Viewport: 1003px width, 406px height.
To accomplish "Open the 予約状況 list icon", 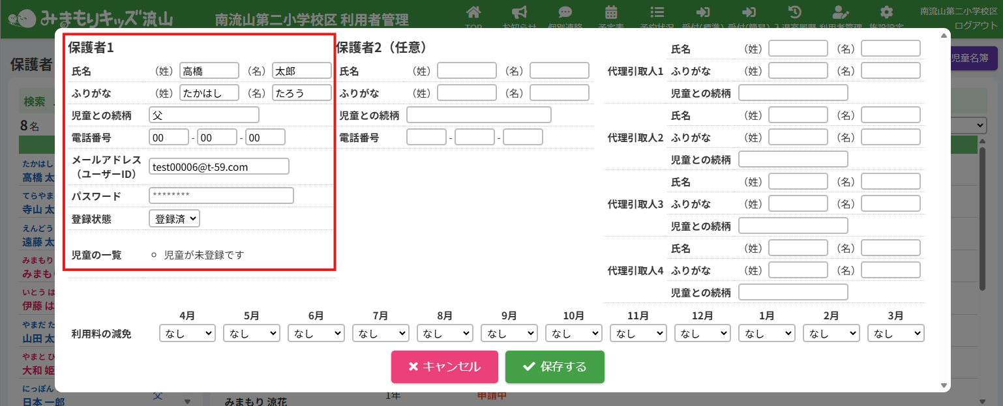I will [x=657, y=13].
